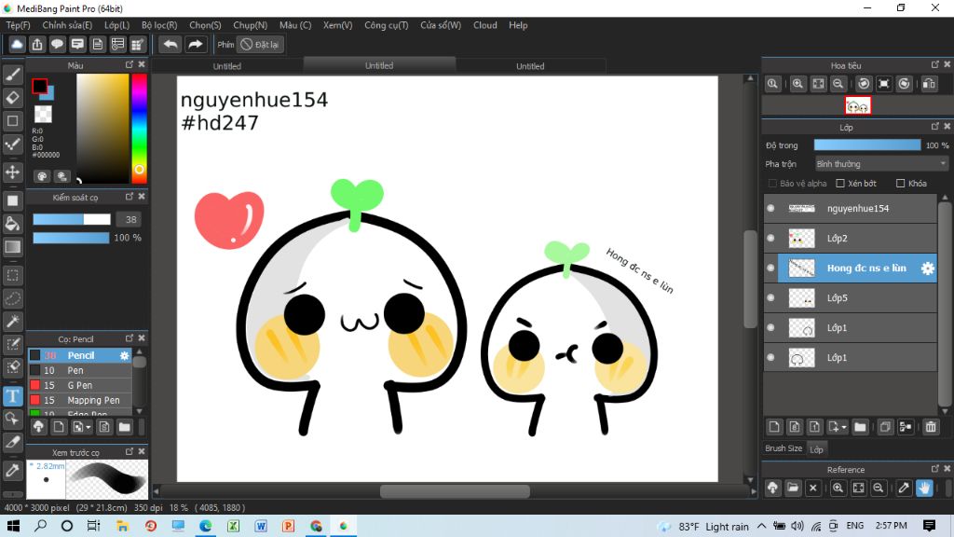This screenshot has width=954, height=537.
Task: Click the brush size value field 38
Action: click(130, 219)
